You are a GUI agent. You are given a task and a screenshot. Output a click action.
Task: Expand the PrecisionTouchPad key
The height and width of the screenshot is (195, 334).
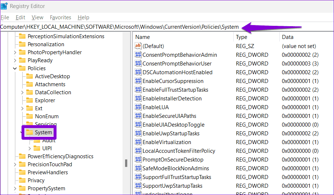(x=15, y=165)
